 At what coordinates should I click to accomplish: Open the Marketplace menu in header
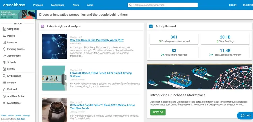point(58,5)
